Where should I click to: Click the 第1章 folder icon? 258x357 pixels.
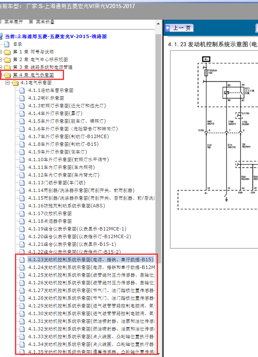pos(7,52)
